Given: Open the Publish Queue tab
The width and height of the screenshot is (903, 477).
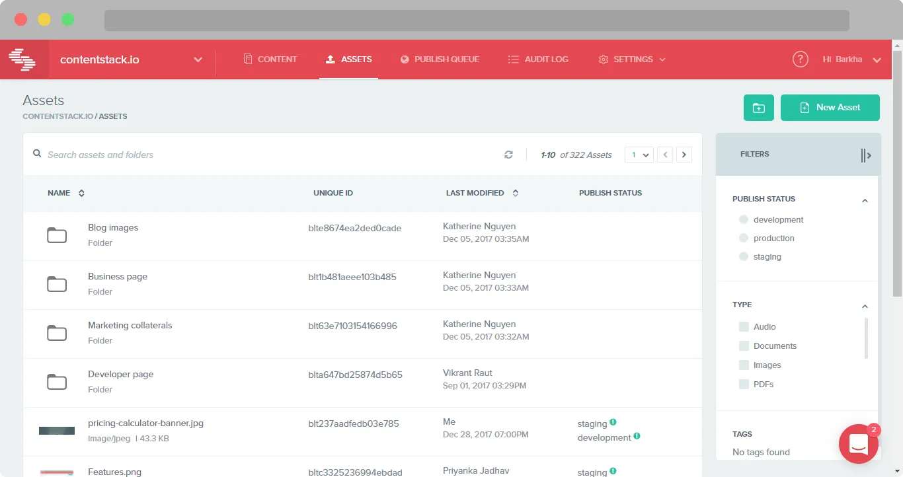Looking at the screenshot, I should (440, 59).
